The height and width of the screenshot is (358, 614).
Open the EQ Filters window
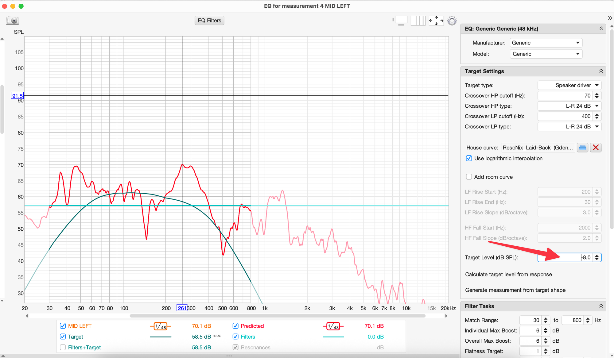point(209,21)
